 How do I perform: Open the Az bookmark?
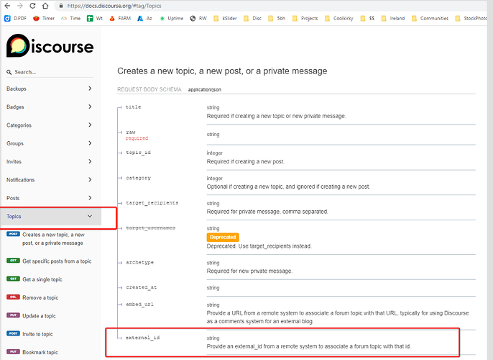(x=144, y=18)
